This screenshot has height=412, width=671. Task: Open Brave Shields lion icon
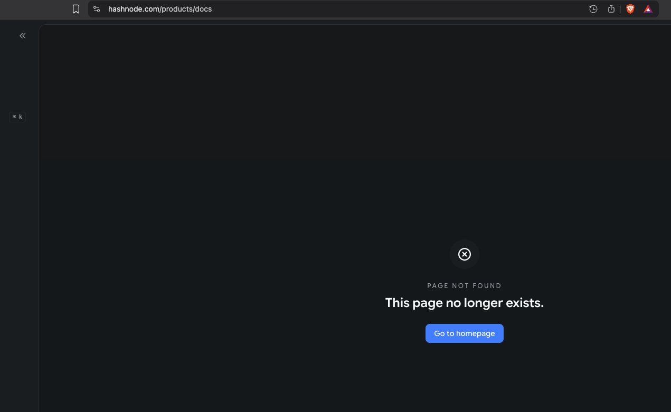click(x=630, y=9)
